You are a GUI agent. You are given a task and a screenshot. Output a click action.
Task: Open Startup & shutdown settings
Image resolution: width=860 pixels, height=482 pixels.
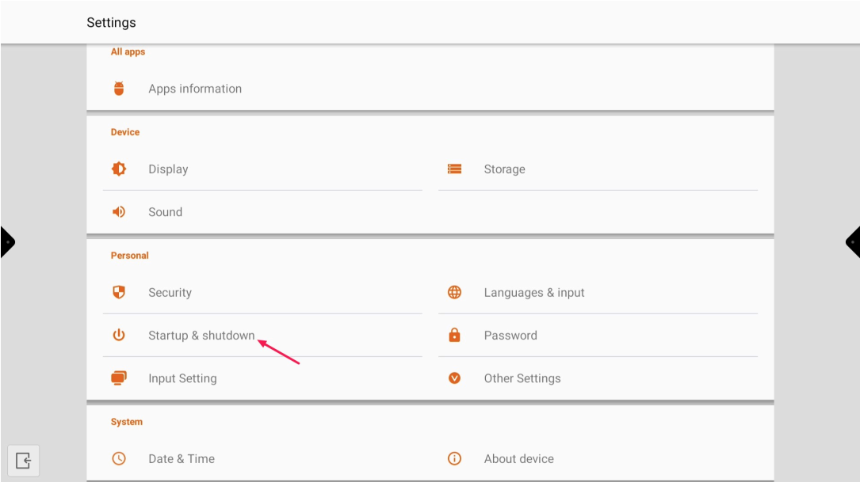pyautogui.click(x=201, y=336)
